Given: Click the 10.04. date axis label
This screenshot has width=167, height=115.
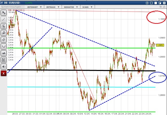Looking at the screenshot, I should pyautogui.click(x=80, y=114).
